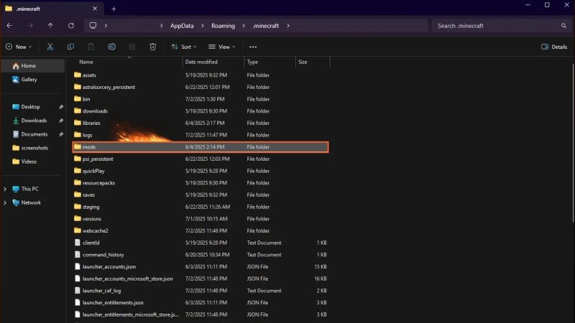This screenshot has width=575, height=323.
Task: Open the New item dropdown
Action: point(19,47)
